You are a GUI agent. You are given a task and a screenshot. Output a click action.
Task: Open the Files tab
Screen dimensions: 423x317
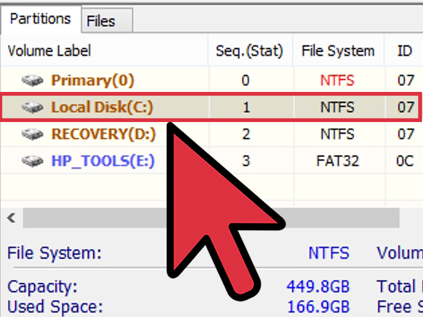click(107, 21)
